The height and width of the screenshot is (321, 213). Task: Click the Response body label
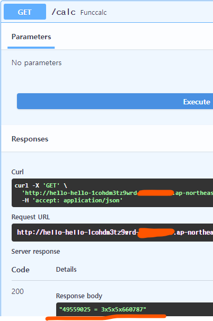coord(79,296)
